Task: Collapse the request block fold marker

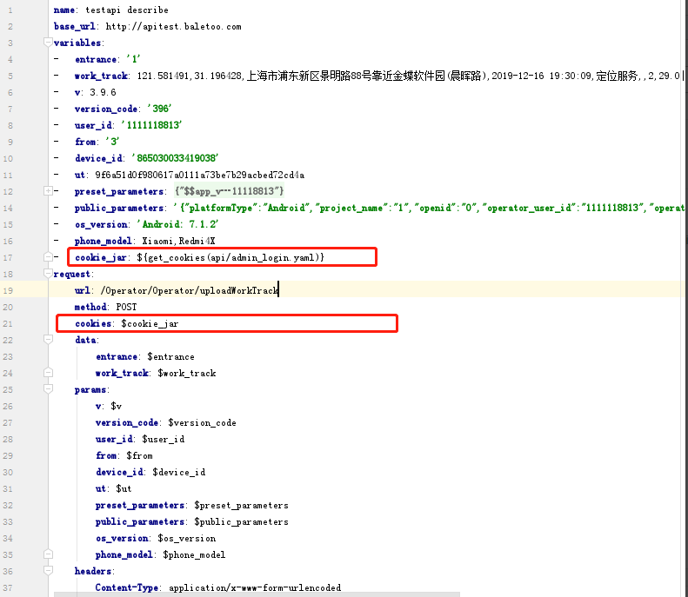Action: tap(48, 274)
